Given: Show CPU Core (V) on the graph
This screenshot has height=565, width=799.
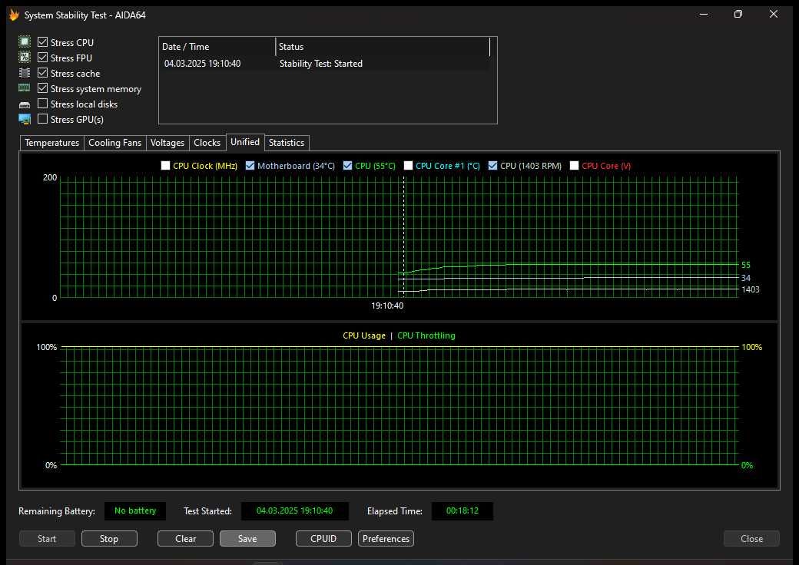Looking at the screenshot, I should (x=575, y=165).
